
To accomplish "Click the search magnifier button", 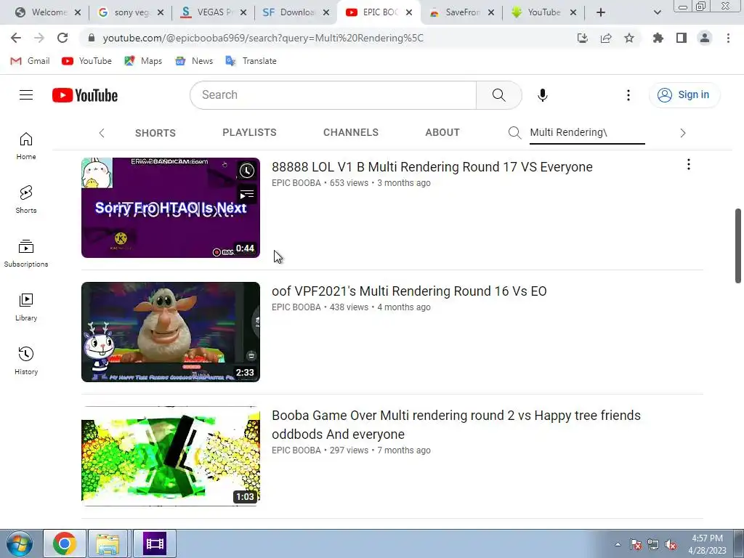I will pyautogui.click(x=498, y=95).
